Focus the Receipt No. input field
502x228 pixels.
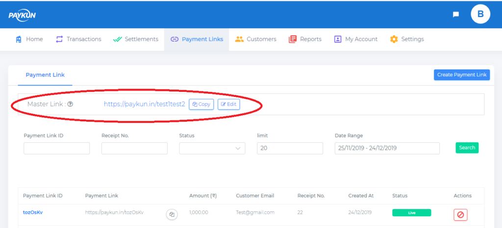click(134, 148)
